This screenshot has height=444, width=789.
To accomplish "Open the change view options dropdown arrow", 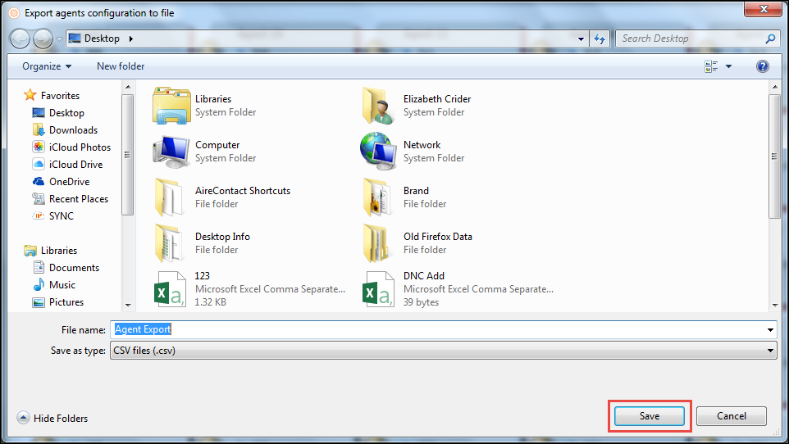I will [728, 66].
